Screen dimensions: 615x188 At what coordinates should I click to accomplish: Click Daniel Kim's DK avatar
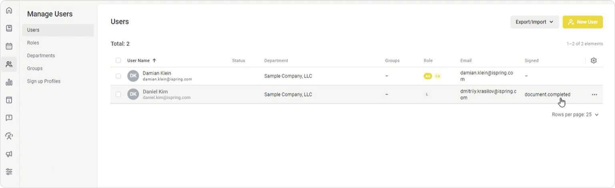133,95
